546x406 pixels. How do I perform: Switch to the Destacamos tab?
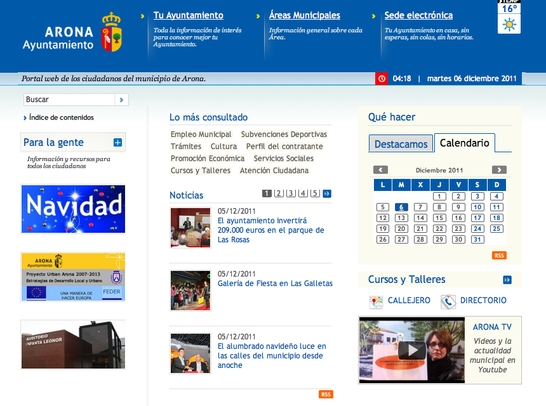[x=401, y=144]
